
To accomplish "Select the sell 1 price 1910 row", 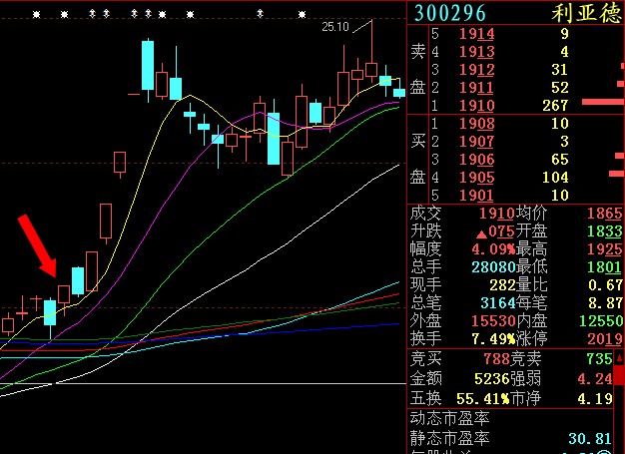I will [x=476, y=106].
